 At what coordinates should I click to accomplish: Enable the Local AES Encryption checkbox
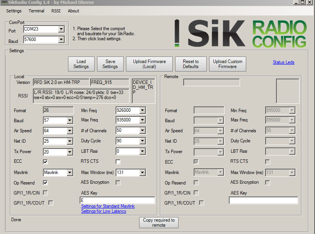tap(118, 183)
